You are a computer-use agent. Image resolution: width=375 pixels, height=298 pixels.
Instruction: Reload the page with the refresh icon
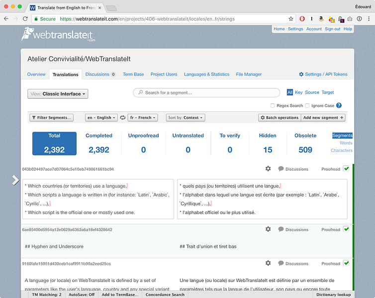(25, 19)
